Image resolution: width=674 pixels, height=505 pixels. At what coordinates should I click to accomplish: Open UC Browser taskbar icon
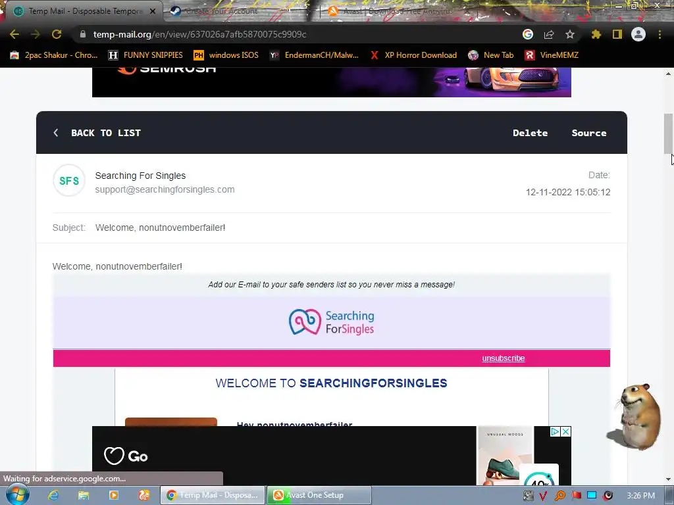coord(144,495)
